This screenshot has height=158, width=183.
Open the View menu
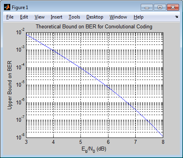(x=39, y=17)
